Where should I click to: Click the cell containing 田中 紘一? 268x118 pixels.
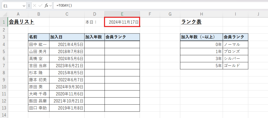(38, 45)
